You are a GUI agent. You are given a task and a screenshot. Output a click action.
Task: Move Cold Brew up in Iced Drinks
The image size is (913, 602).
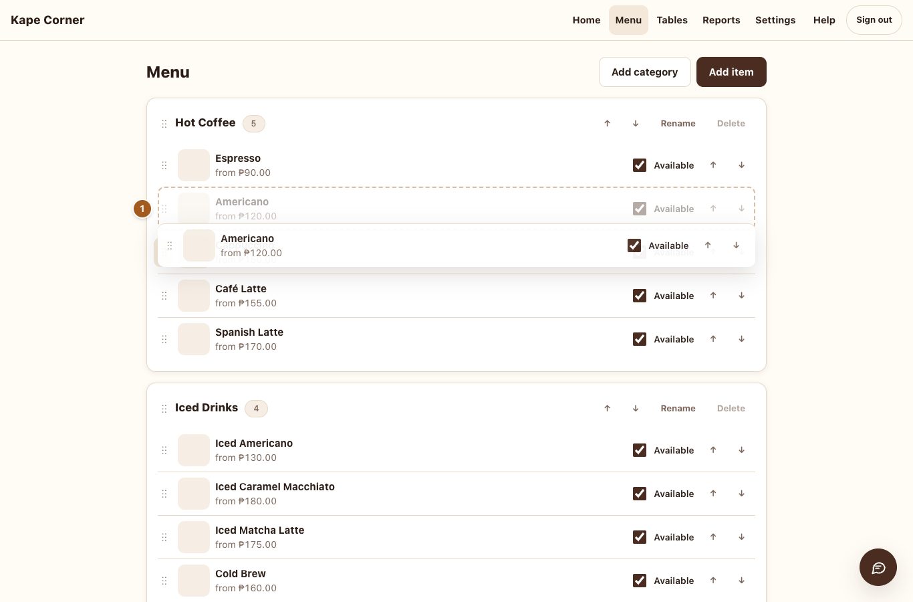[713, 581]
